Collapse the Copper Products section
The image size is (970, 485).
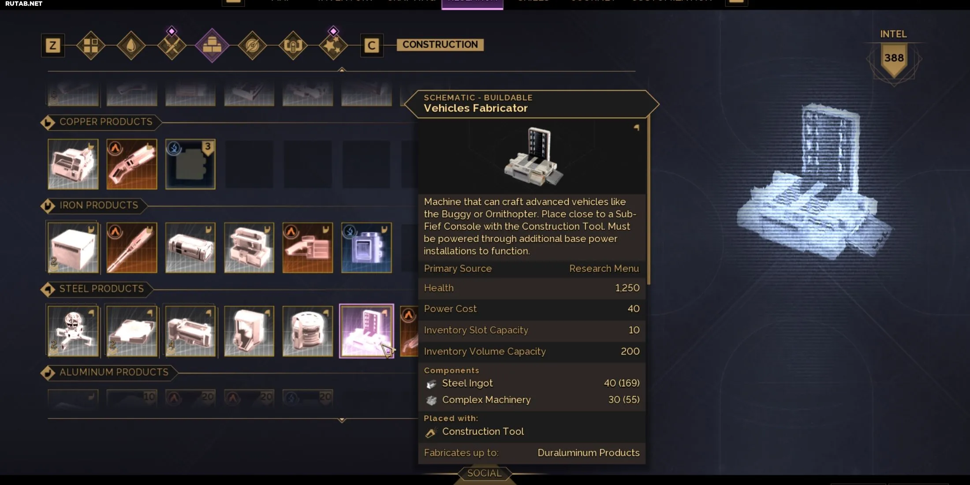pyautogui.click(x=48, y=122)
